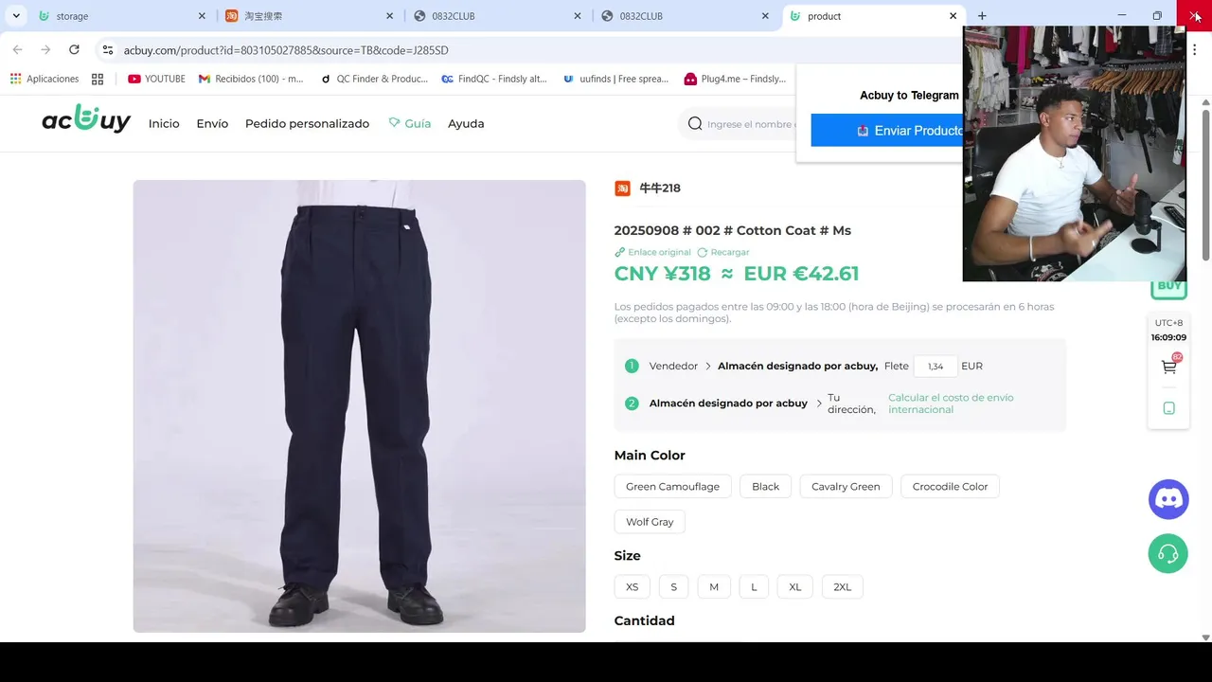Reload the browser page

pyautogui.click(x=74, y=50)
